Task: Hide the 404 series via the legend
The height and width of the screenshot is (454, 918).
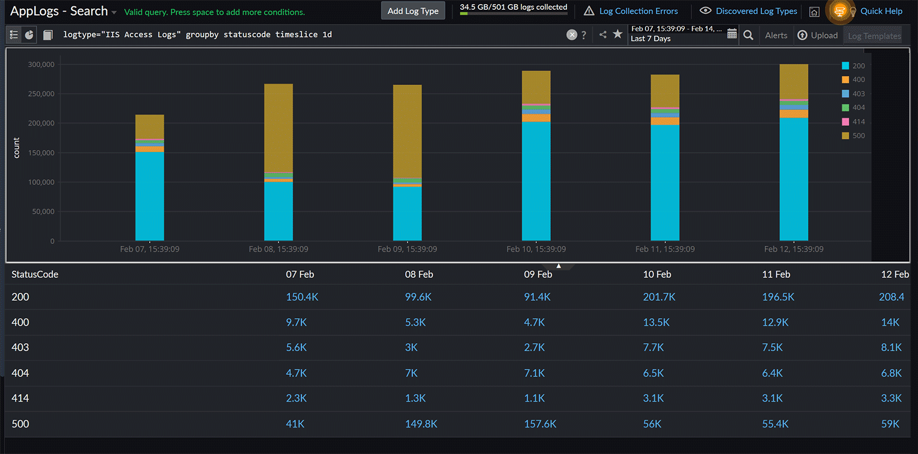Action: tap(853, 108)
